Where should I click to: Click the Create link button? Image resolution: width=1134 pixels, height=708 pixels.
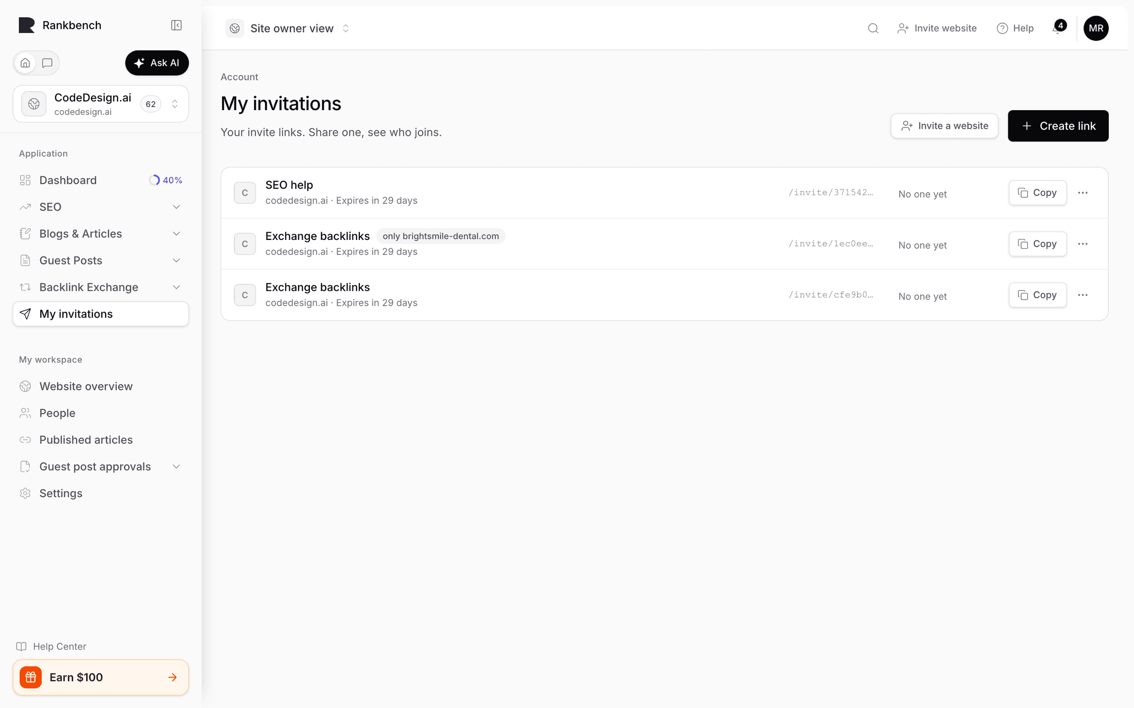(1058, 126)
